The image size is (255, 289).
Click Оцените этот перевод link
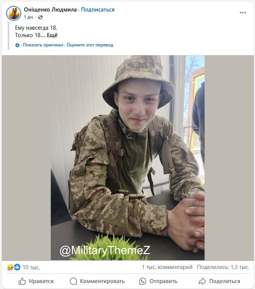coord(90,45)
